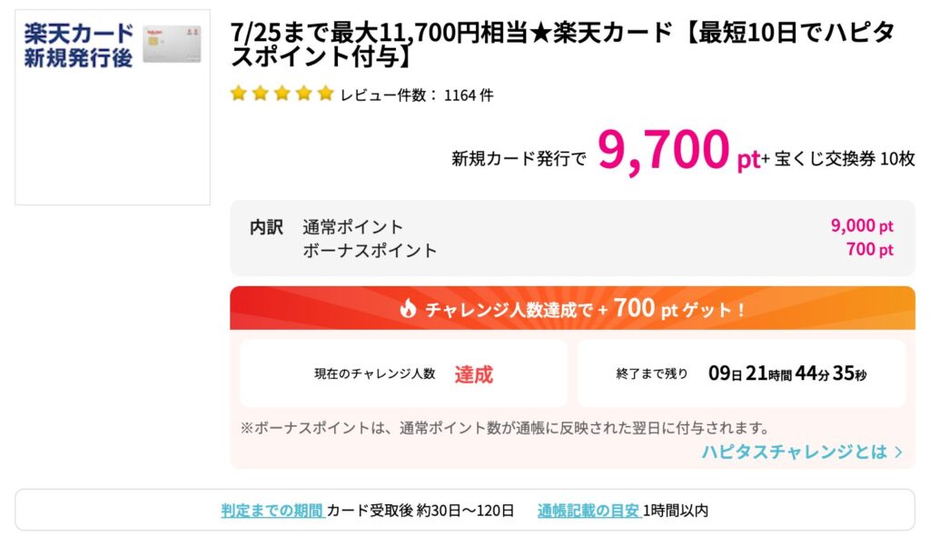This screenshot has width=930, height=537.
Task: Click the countdown timer 終了まで残り box
Action: (741, 373)
